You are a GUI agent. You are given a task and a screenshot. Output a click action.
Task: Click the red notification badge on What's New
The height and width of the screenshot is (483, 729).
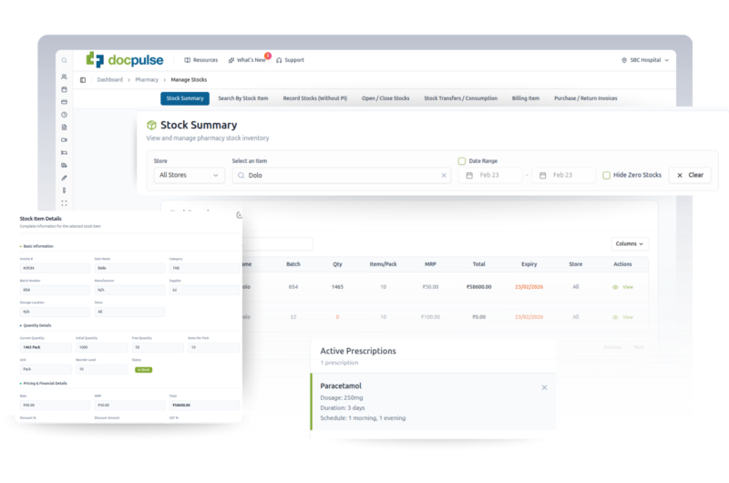268,56
